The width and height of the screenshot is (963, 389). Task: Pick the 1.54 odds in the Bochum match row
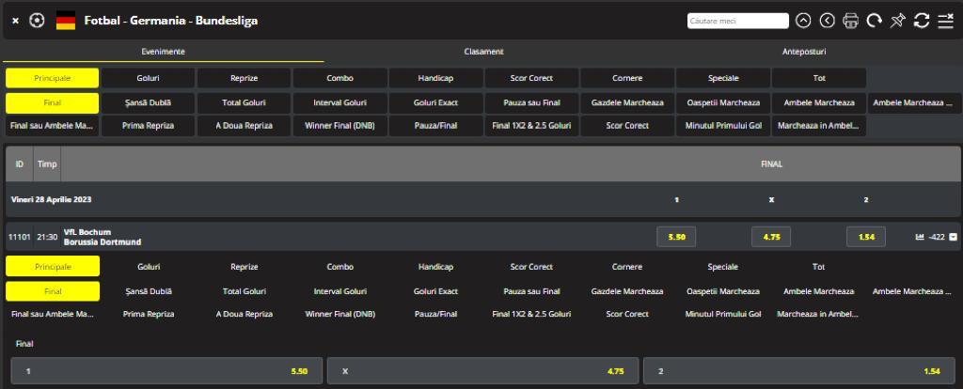point(866,237)
